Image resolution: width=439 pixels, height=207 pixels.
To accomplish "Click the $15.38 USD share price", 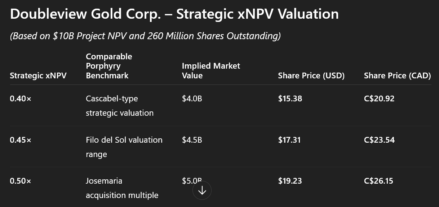I will click(x=290, y=98).
